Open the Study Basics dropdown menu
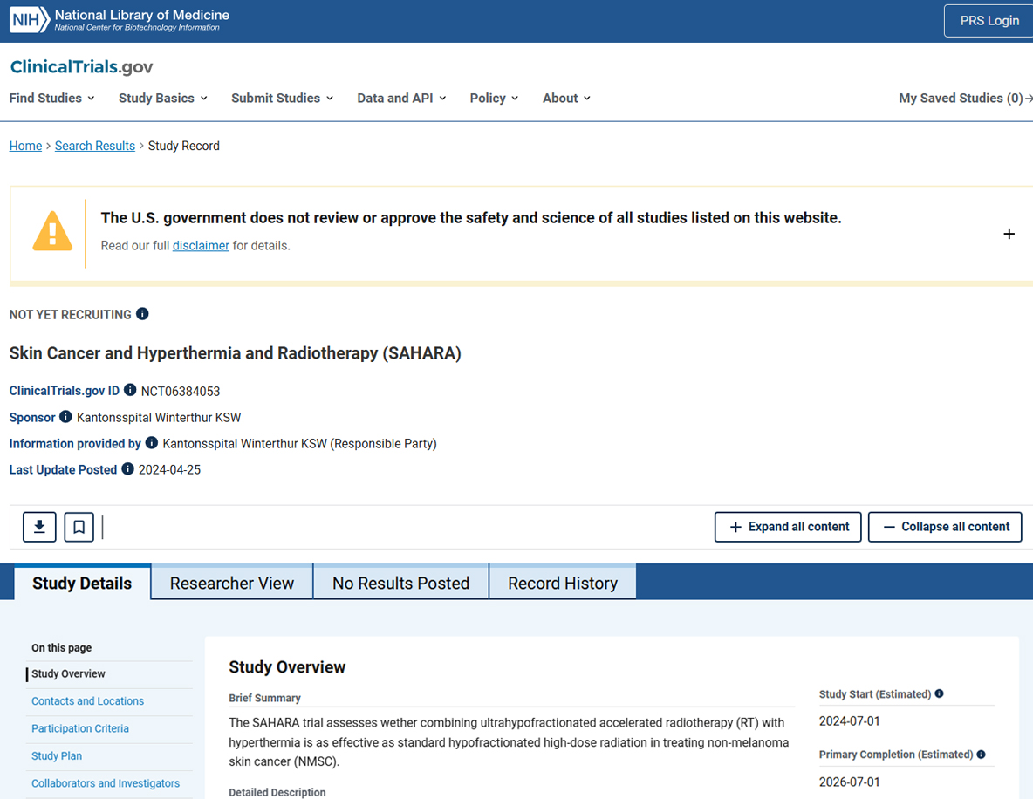This screenshot has height=799, width=1033. coord(162,99)
